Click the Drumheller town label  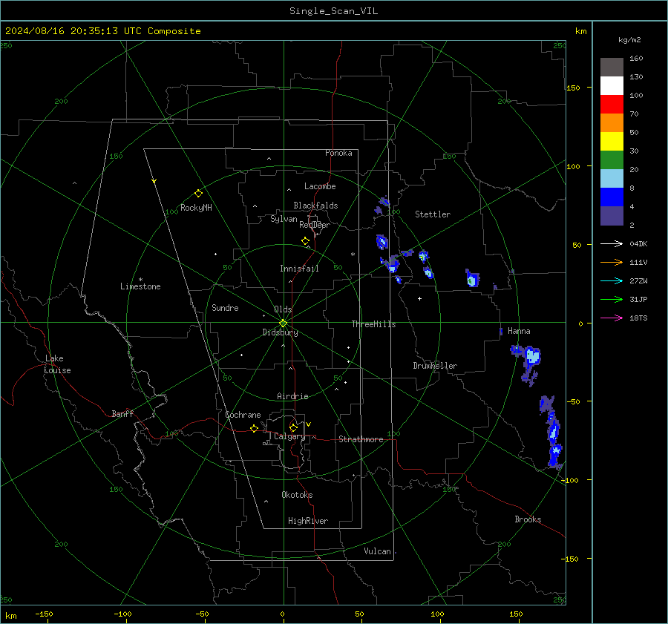435,366
